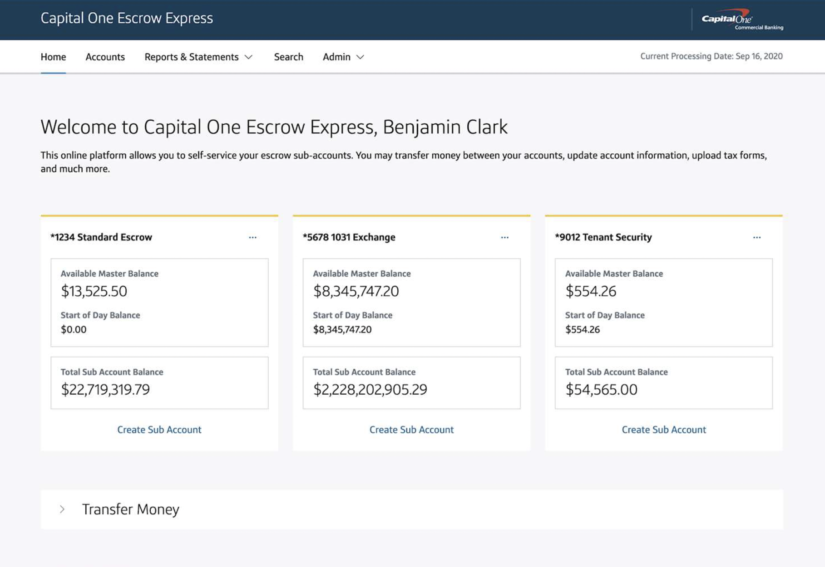
Task: Click the $22,719,319.79 sub account total
Action: [105, 390]
